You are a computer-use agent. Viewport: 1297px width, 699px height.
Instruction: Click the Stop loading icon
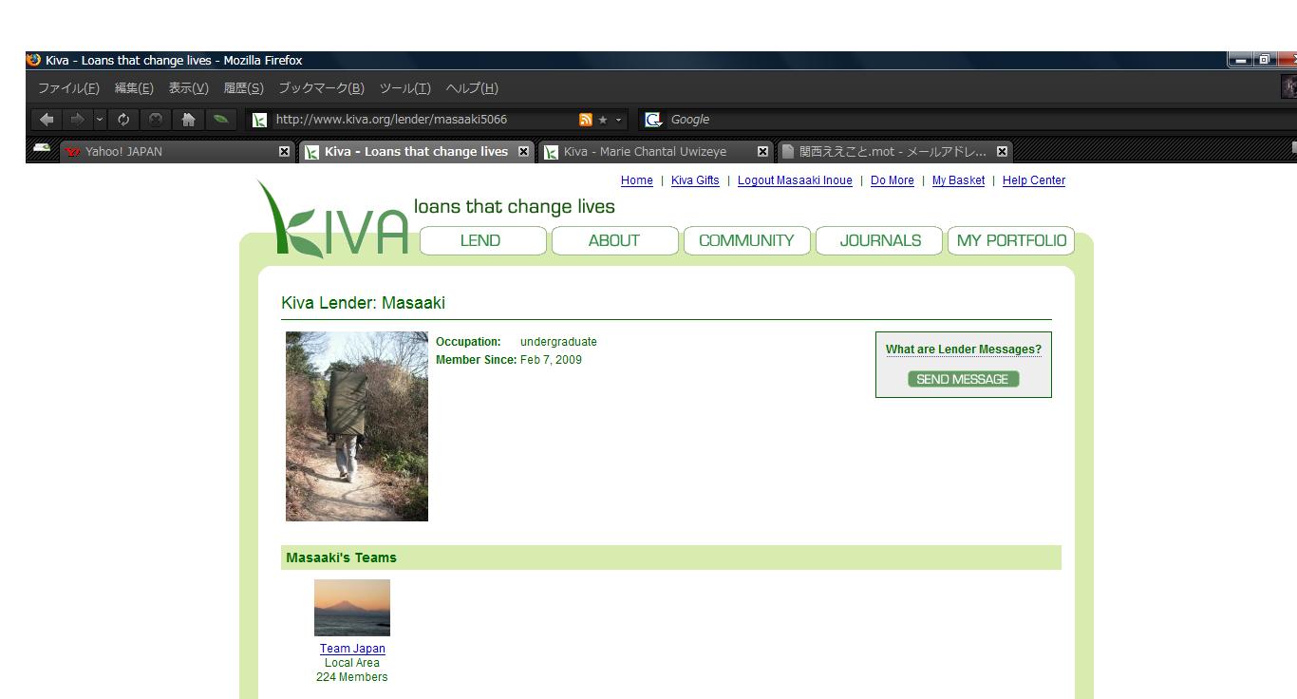tap(155, 120)
